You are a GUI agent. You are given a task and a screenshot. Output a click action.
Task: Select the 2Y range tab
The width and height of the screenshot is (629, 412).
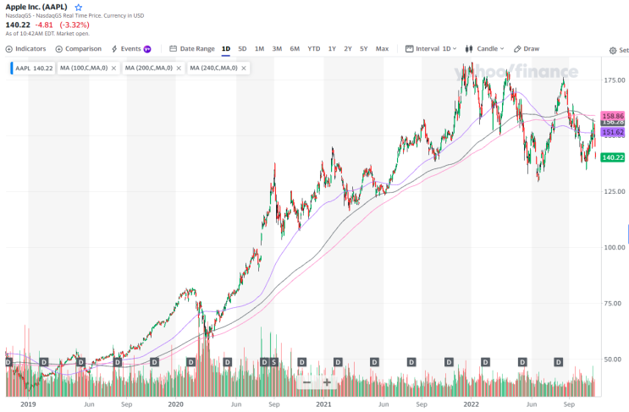[x=348, y=49]
